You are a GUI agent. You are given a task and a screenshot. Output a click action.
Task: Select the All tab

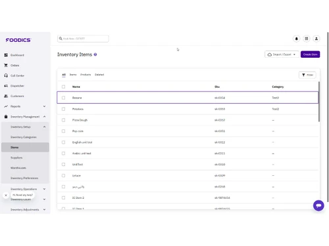64,75
